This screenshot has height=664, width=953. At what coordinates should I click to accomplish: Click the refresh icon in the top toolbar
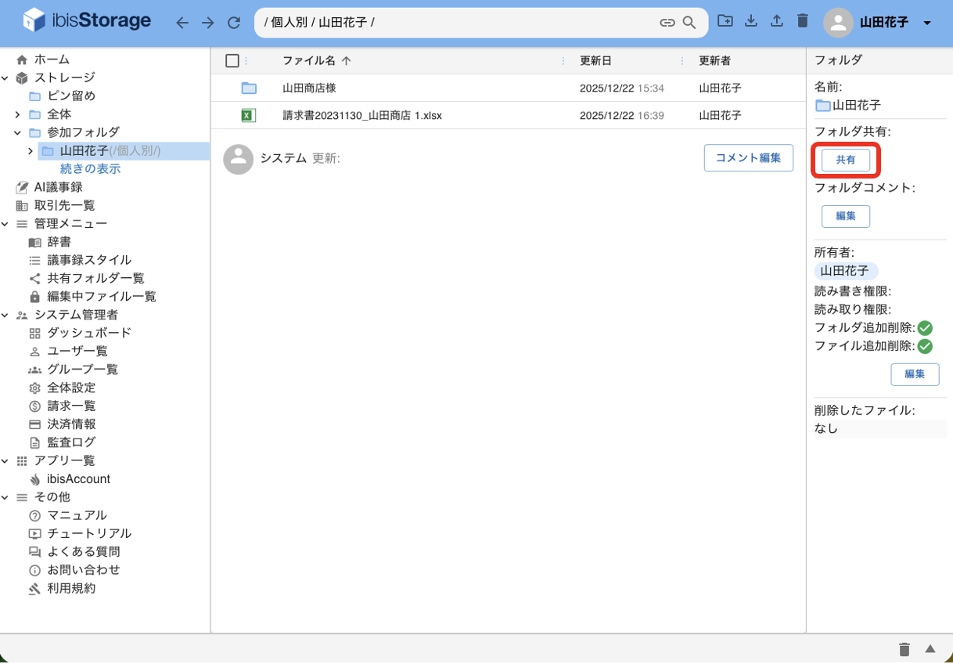[x=233, y=22]
